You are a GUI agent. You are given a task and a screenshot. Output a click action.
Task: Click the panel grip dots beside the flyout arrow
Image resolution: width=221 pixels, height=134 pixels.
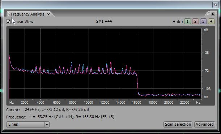(x=208, y=14)
